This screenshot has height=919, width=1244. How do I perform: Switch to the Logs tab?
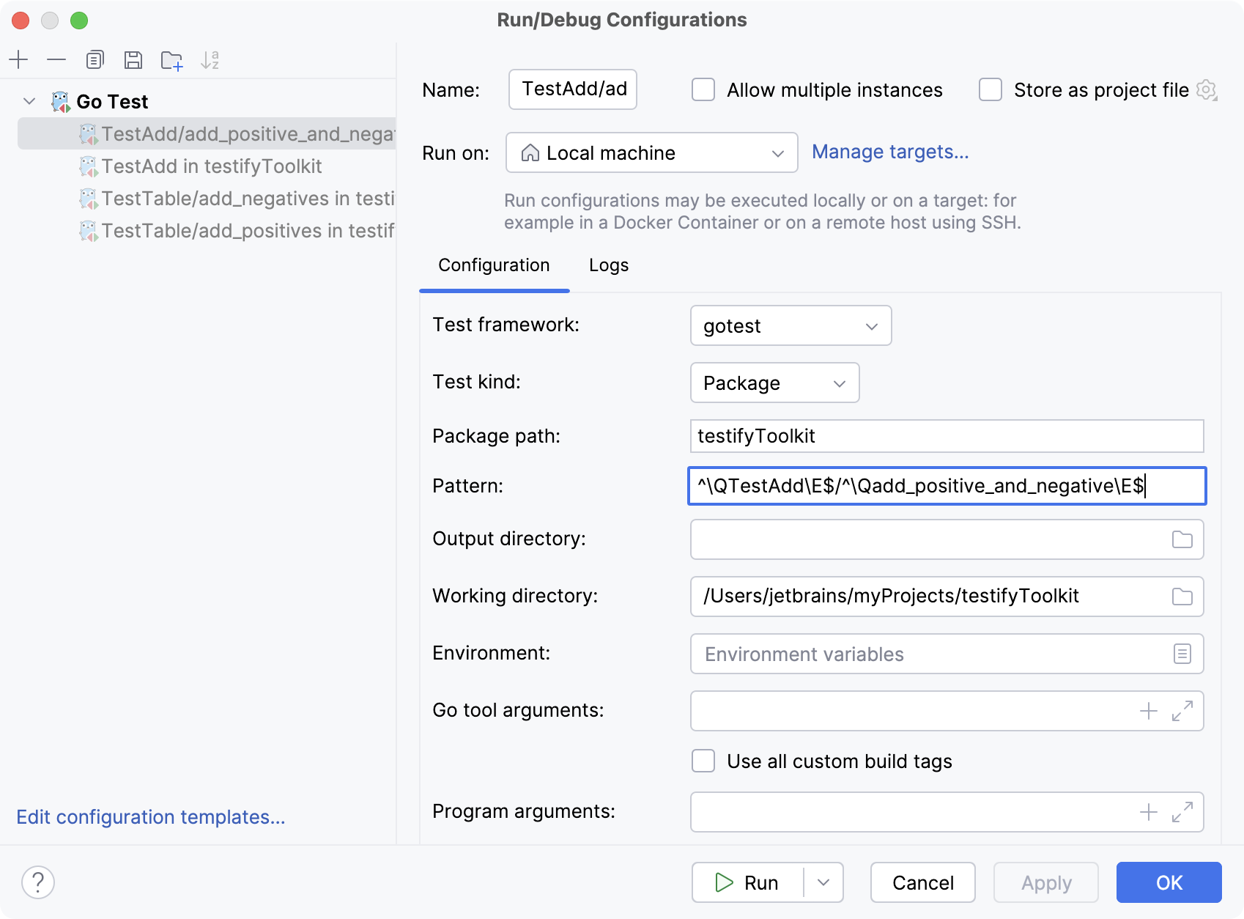pos(608,265)
